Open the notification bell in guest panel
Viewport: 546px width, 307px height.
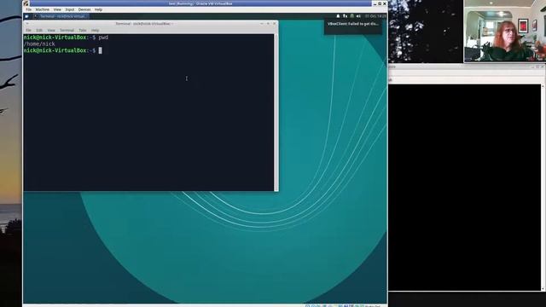[x=338, y=16]
